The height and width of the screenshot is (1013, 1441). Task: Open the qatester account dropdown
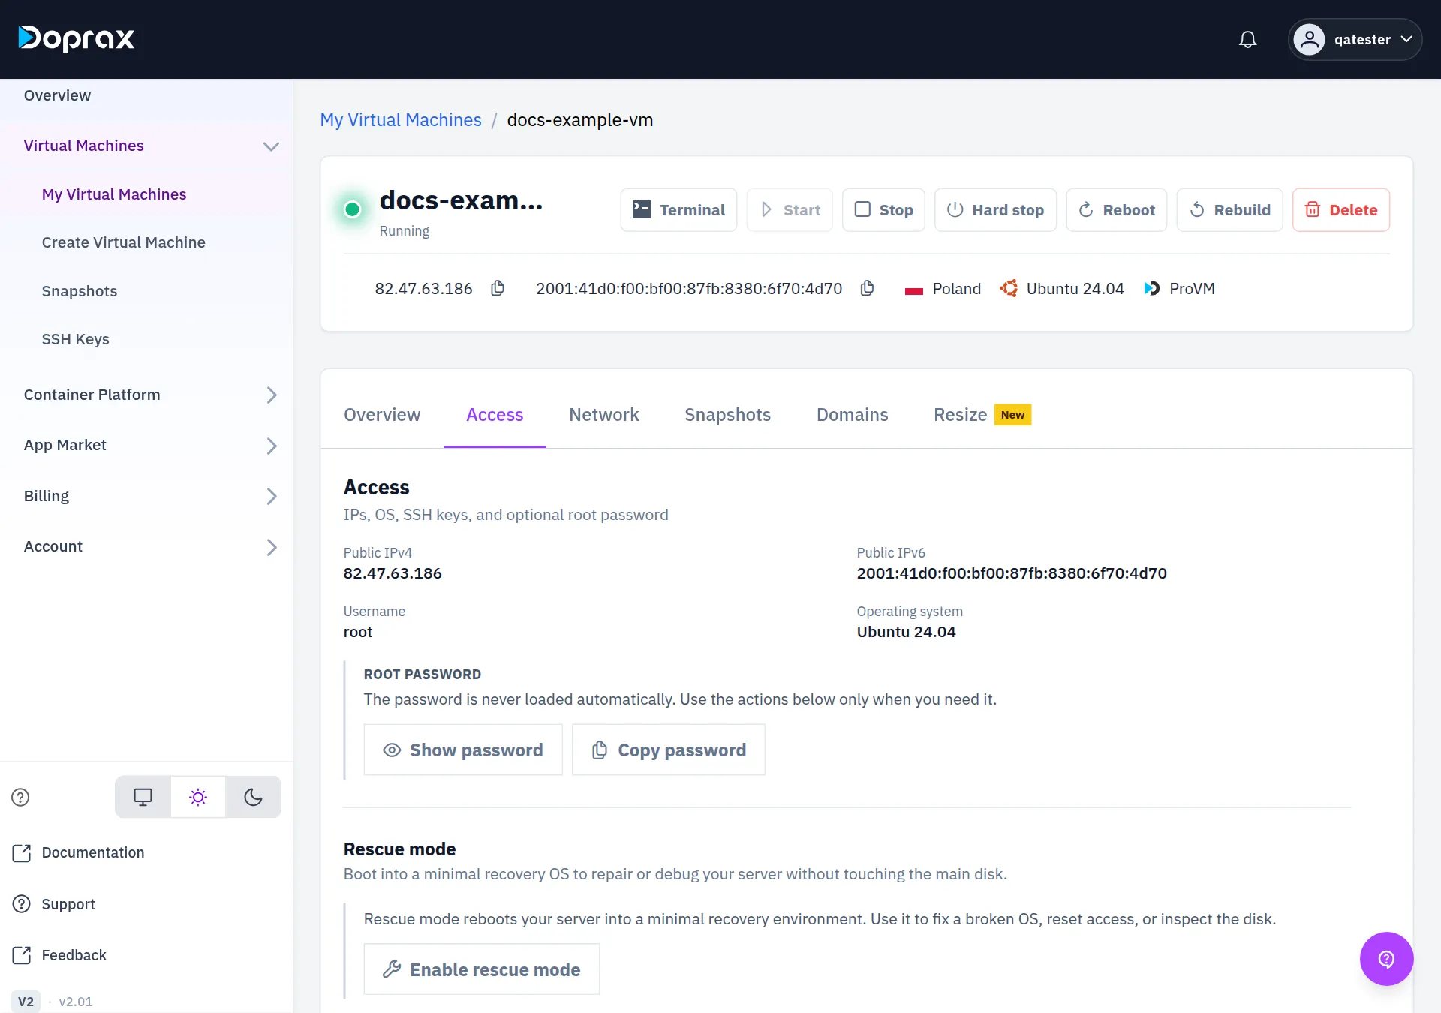1355,39
